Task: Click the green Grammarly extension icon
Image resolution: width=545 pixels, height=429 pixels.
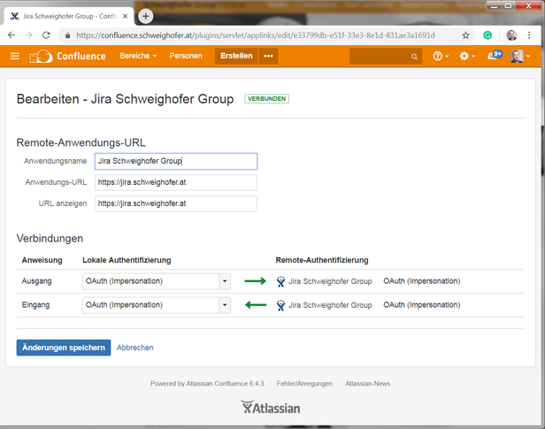Action: [487, 35]
